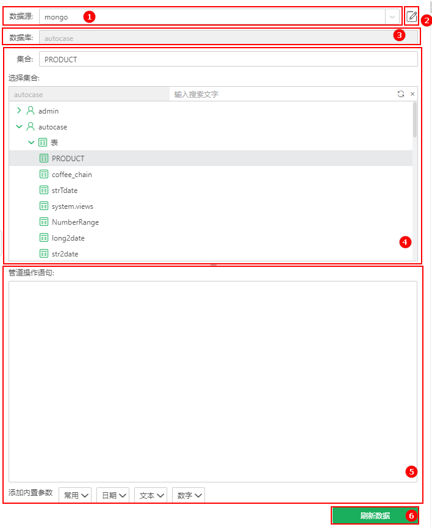Click the collection tree vertical scrollbar
432x527 pixels.
(415, 120)
